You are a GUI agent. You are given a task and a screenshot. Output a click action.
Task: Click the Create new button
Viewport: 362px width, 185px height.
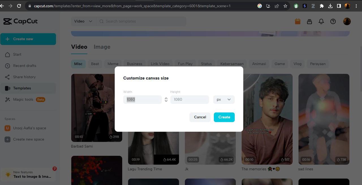tap(28, 39)
